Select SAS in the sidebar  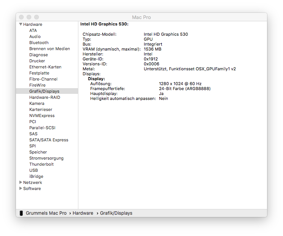[x=33, y=134]
